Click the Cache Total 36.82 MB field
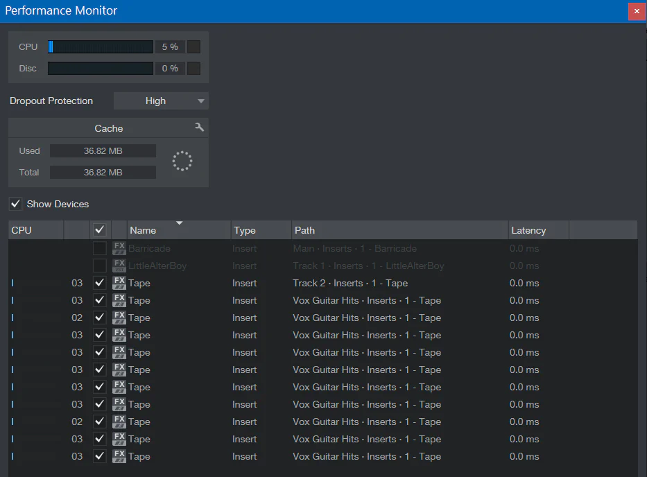Screen dimensions: 647x477 (103, 172)
